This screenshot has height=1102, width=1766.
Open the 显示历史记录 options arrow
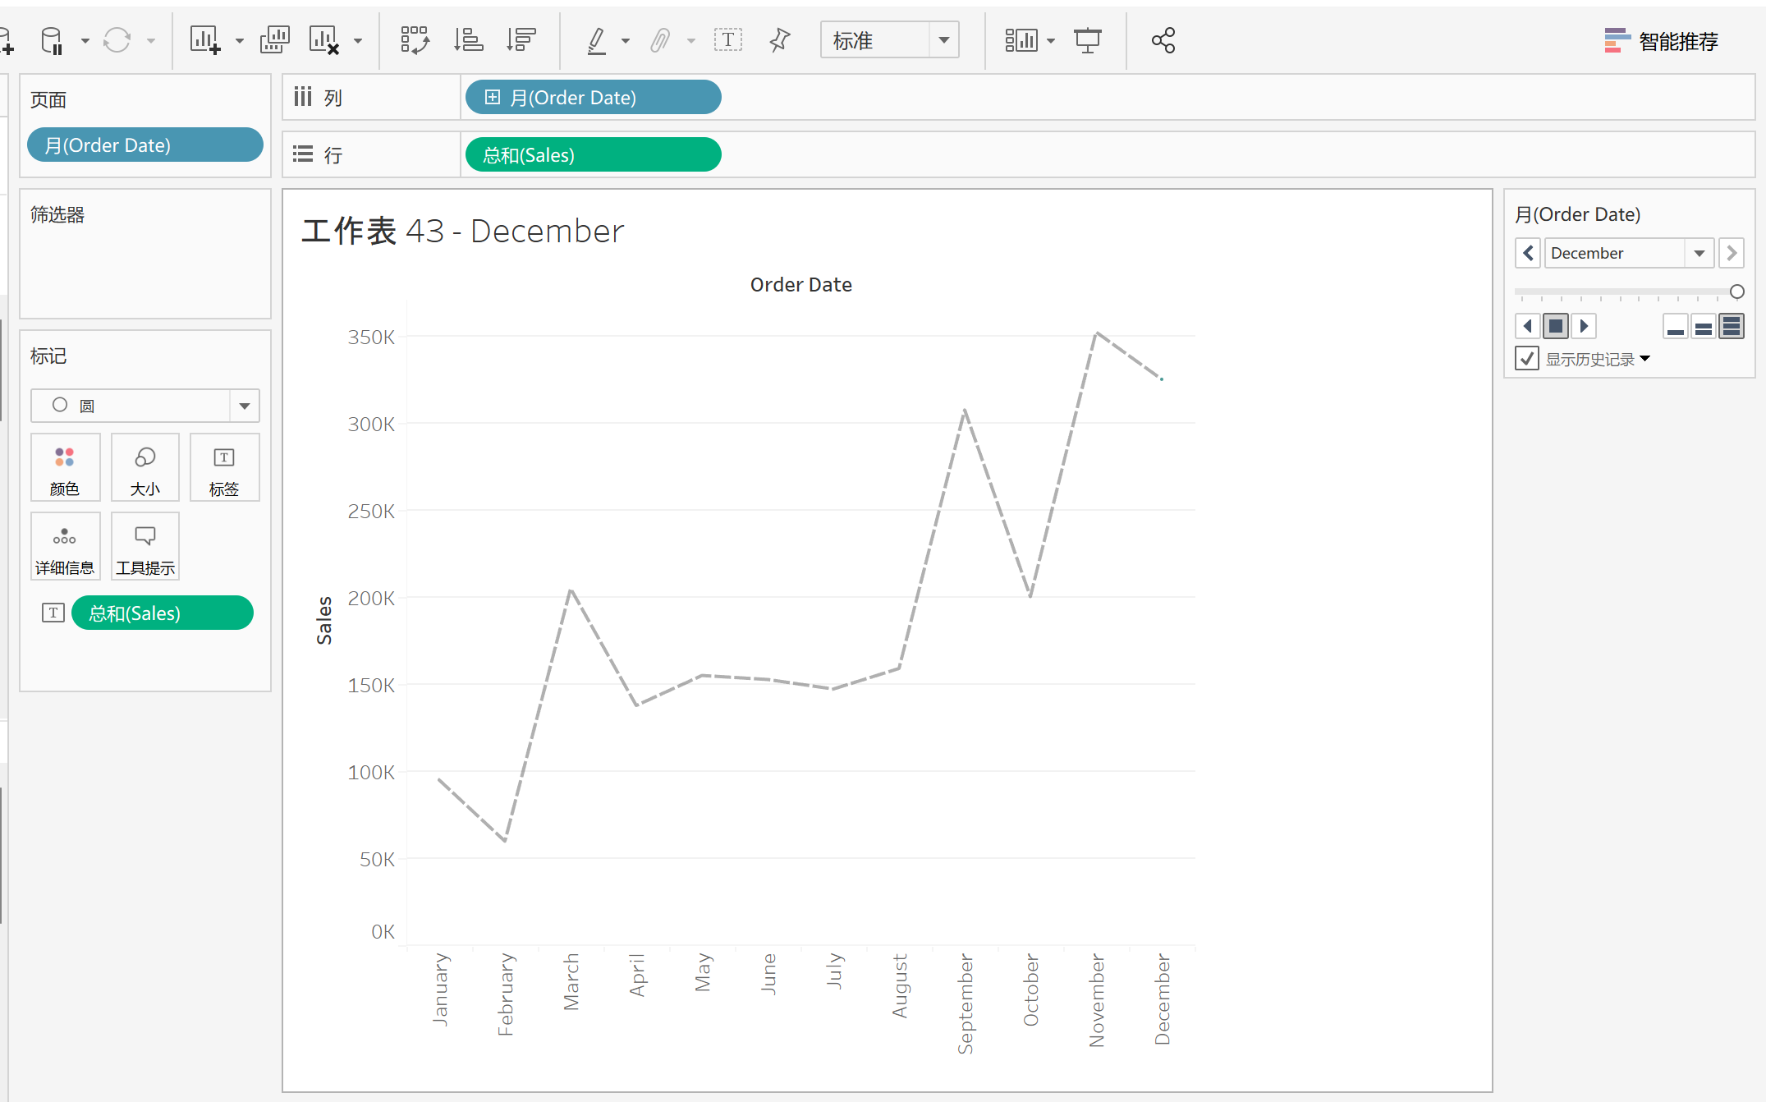pyautogui.click(x=1644, y=359)
